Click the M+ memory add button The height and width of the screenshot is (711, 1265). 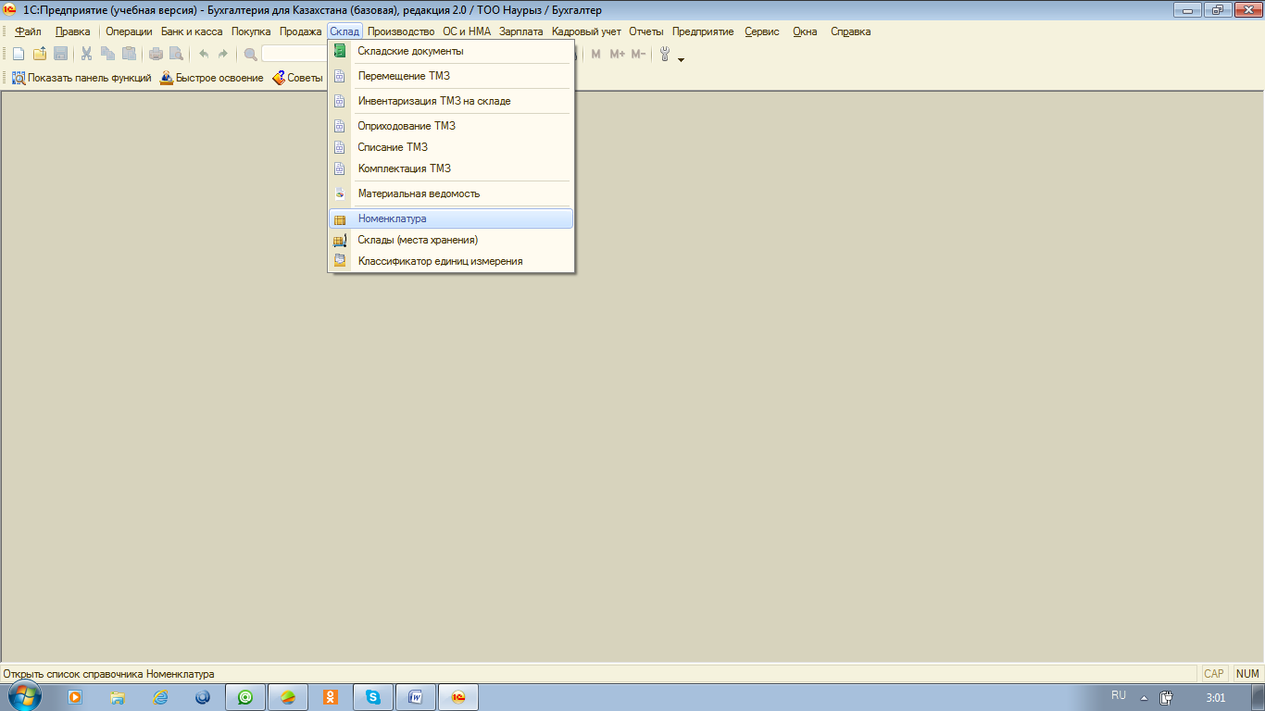point(618,54)
